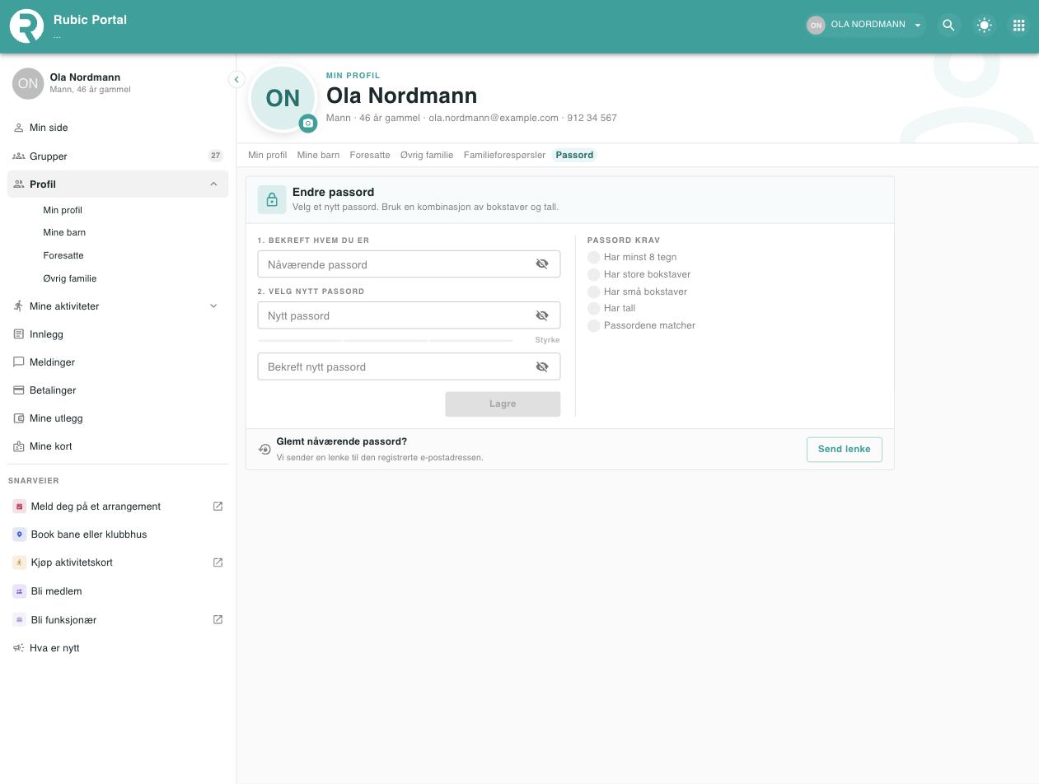The width and height of the screenshot is (1039, 784).
Task: Select the Passord tab
Action: (574, 155)
